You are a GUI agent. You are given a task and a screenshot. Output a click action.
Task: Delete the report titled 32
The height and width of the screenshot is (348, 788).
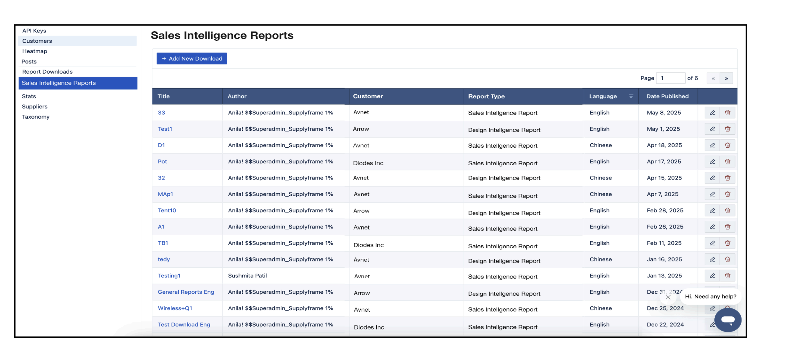tap(727, 178)
